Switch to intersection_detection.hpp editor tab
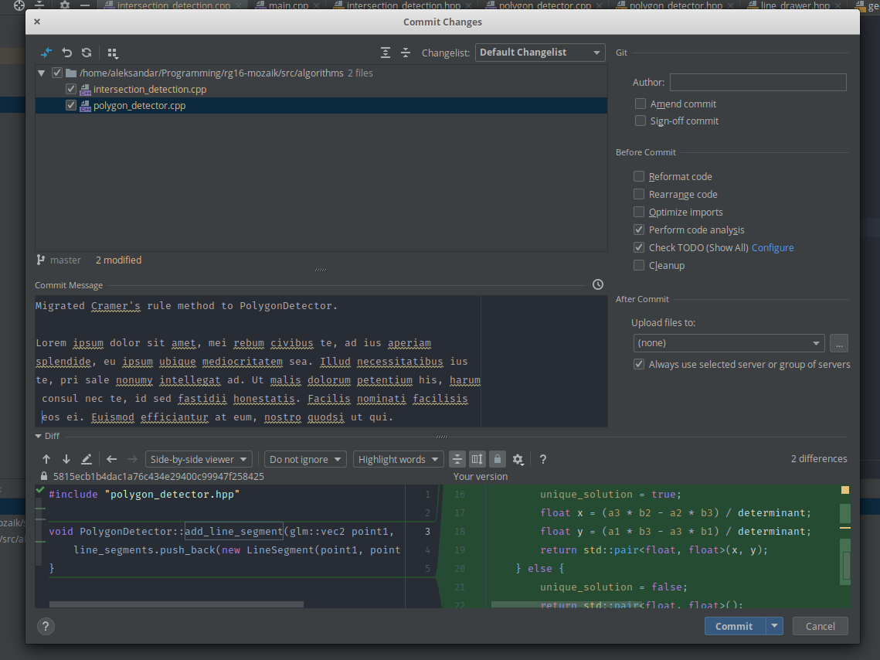Viewport: 880px width, 660px height. click(403, 5)
